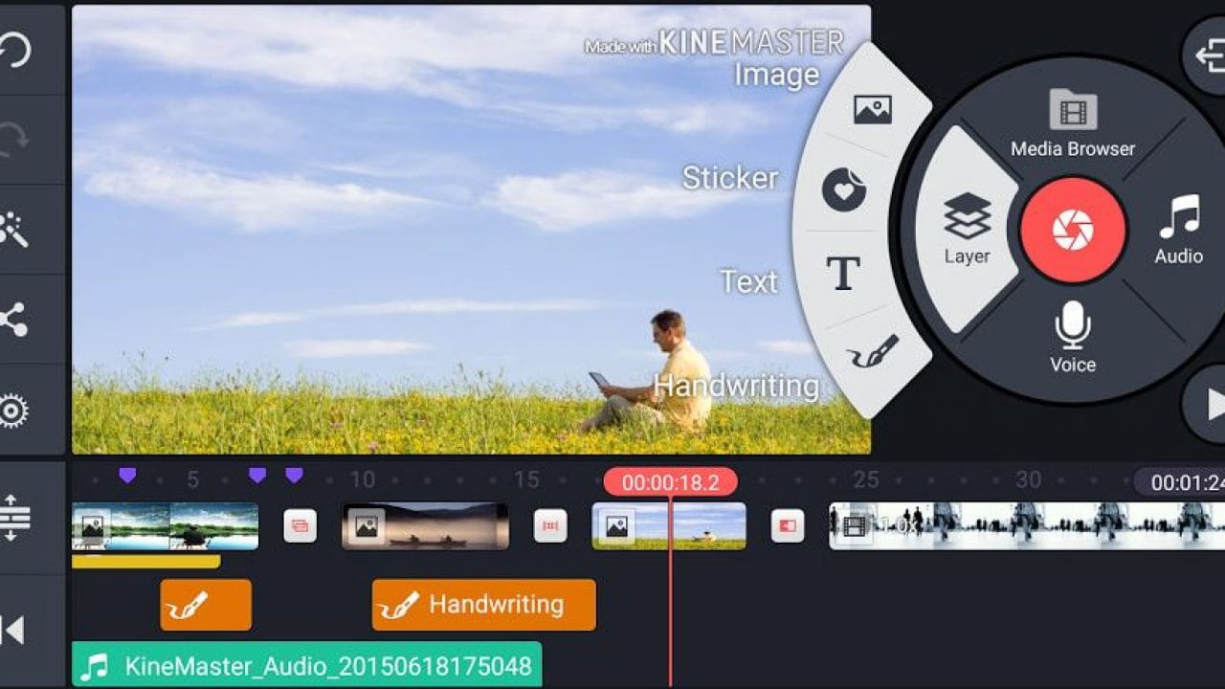Jump to the timeline start
The image size is (1225, 689).
coord(13,630)
